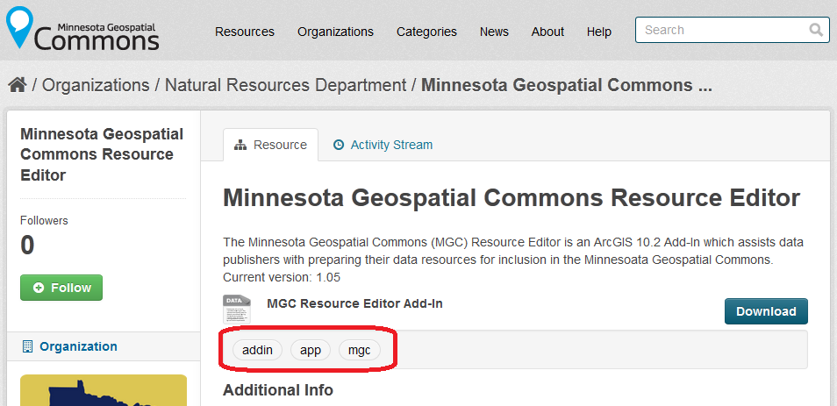This screenshot has height=406, width=837.
Task: Click the Minnesota Geospatial Commons logo
Action: pyautogui.click(x=82, y=28)
